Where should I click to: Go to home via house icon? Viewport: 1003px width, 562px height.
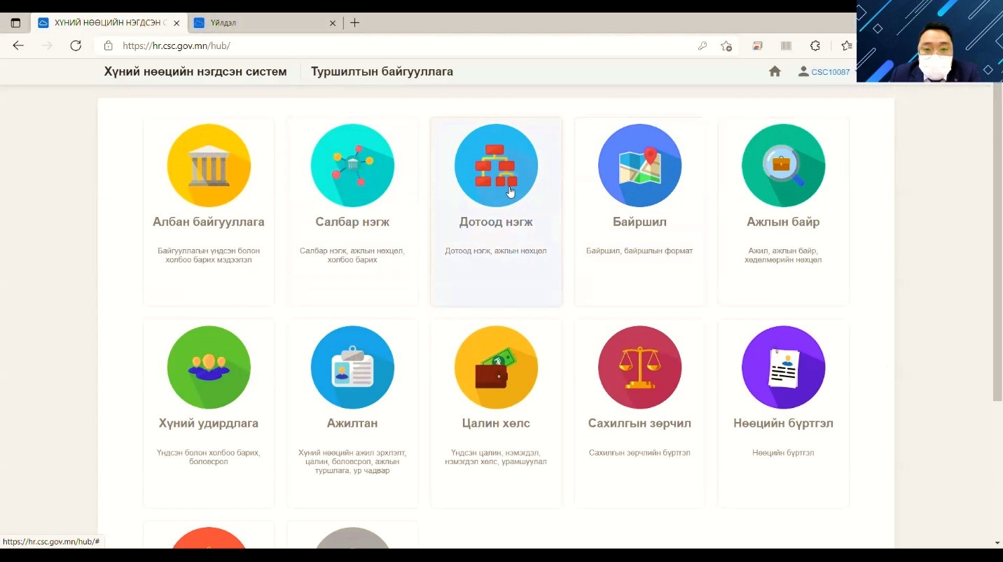775,71
